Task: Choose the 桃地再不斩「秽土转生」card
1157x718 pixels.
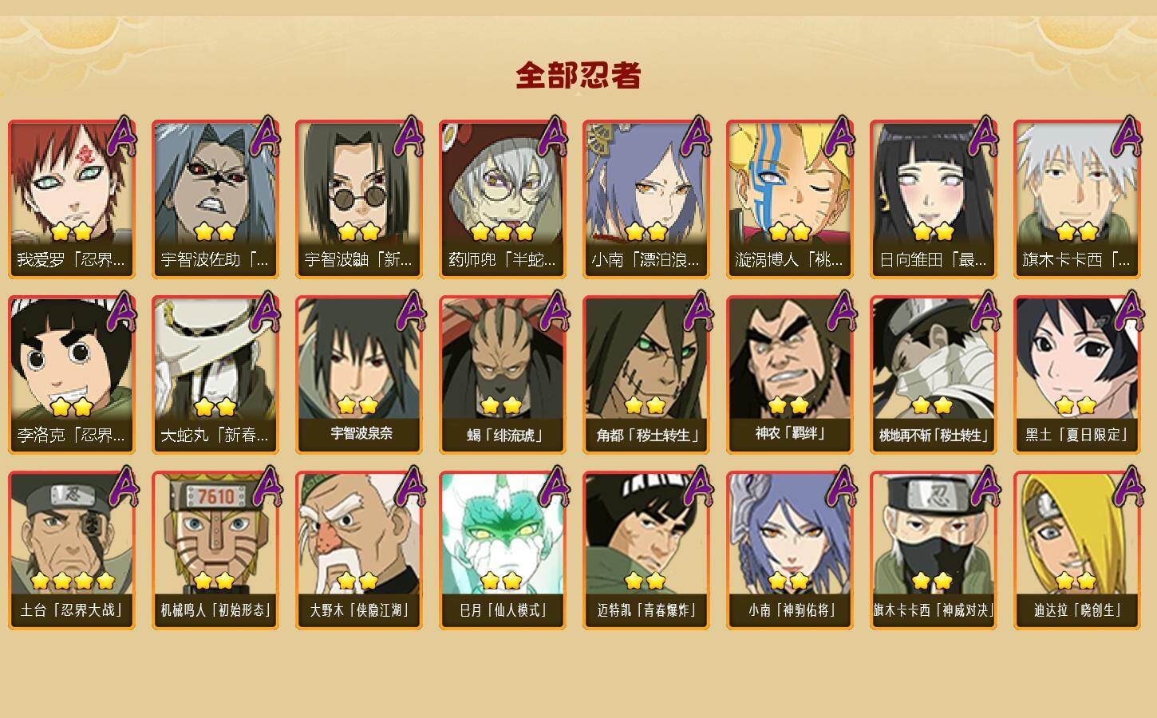Action: click(x=934, y=375)
